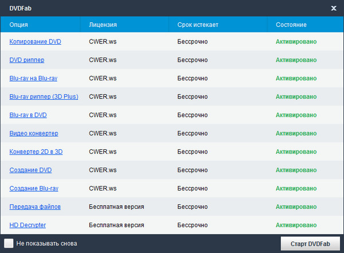Open the Видео конвертер link
The image size is (344, 253).
[x=34, y=133]
